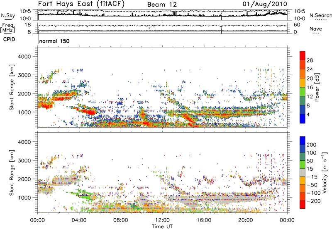
Task: Click the 'Fort Hays East (fitACF)' title
Action: click(81, 4)
